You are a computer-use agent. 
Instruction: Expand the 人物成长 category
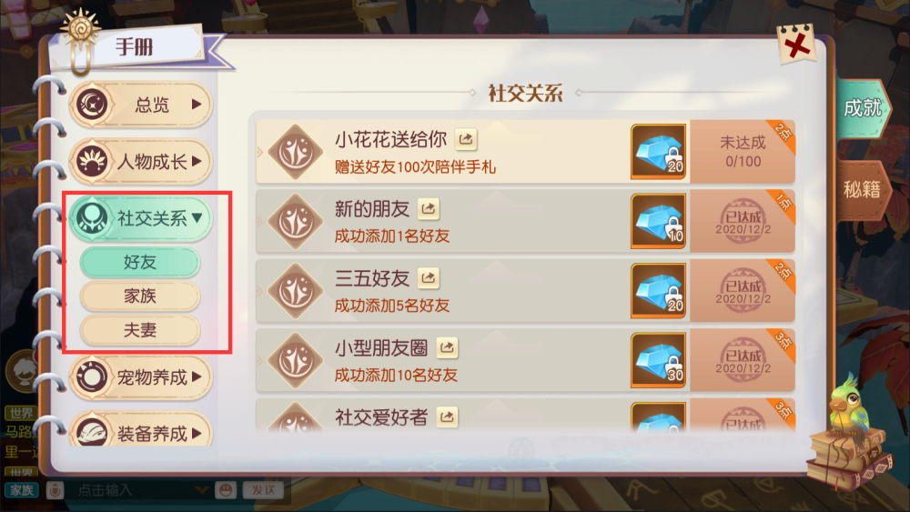click(x=140, y=161)
